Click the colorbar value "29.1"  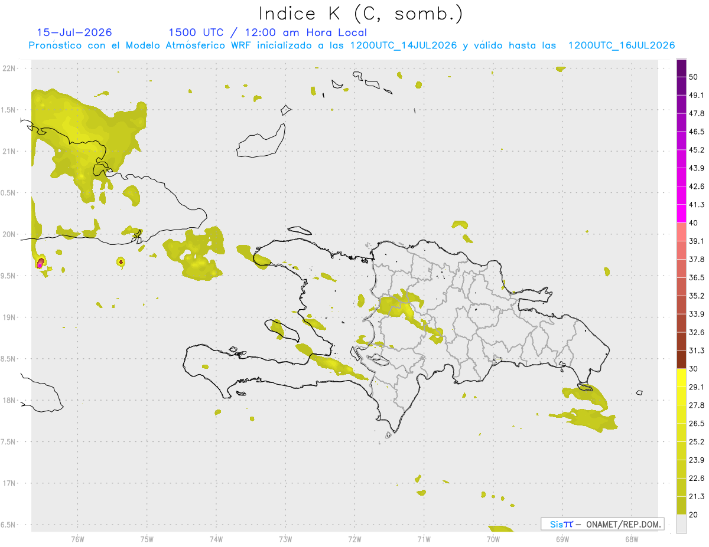pos(697,387)
